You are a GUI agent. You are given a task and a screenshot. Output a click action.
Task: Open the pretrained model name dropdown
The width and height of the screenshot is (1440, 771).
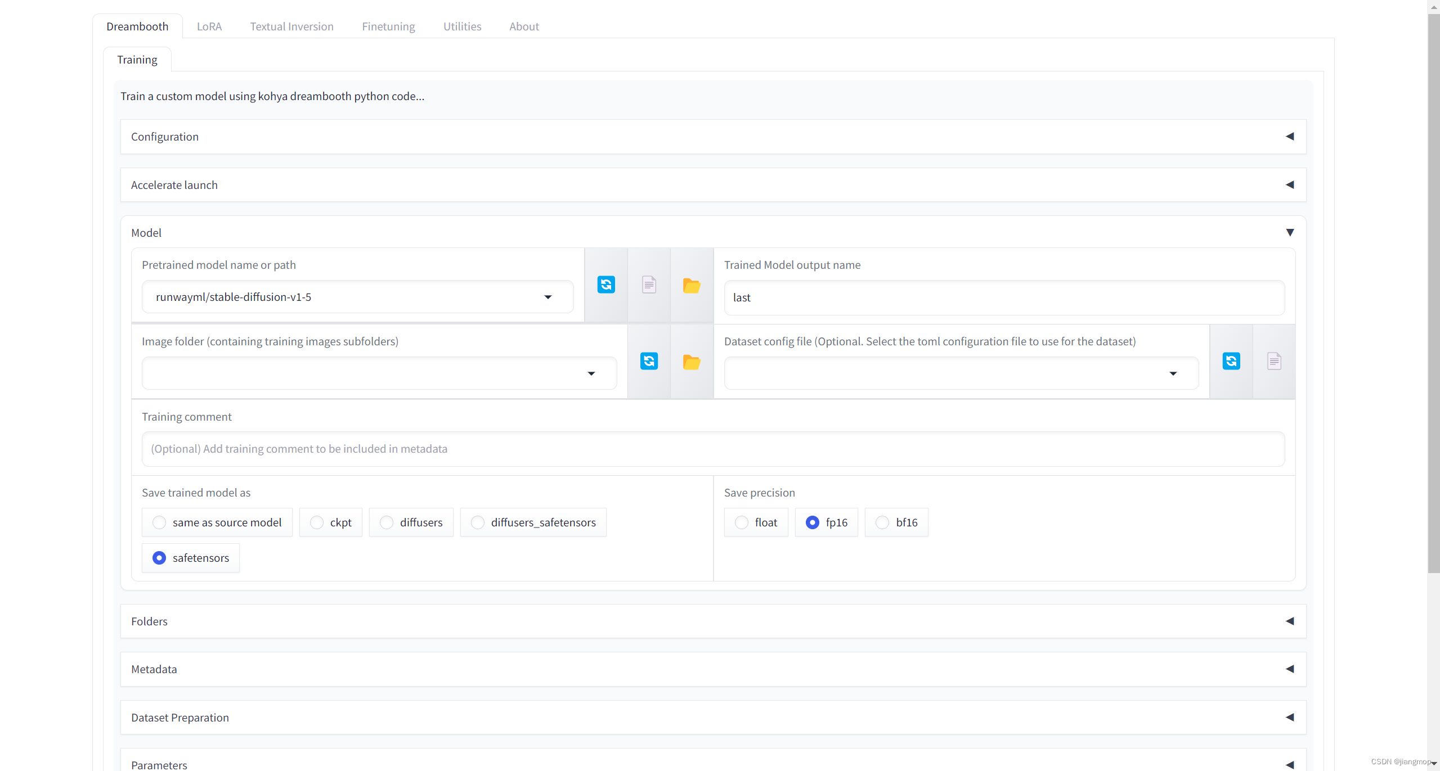tap(548, 297)
